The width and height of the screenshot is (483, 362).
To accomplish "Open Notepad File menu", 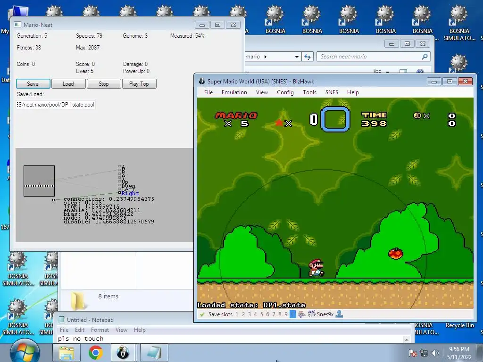I will click(x=64, y=329).
